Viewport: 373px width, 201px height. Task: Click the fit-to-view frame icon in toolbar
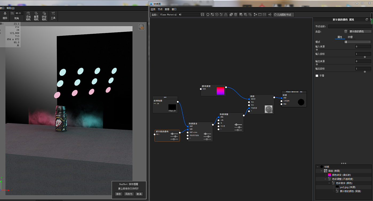[260, 15]
